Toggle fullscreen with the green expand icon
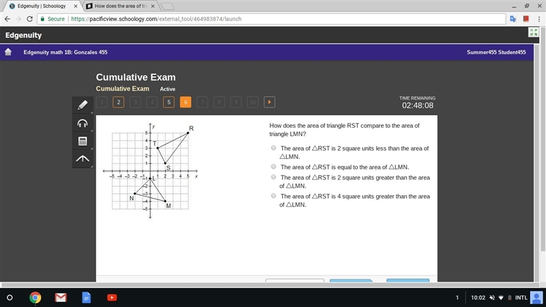The width and height of the screenshot is (546, 307). point(533,32)
